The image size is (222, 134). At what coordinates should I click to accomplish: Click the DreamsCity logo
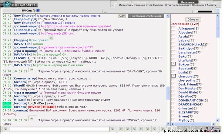pos(19,4)
